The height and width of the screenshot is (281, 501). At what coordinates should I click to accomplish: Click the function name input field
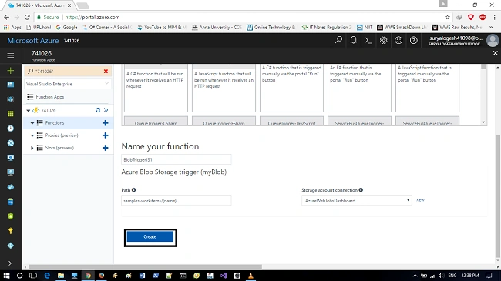(x=177, y=159)
